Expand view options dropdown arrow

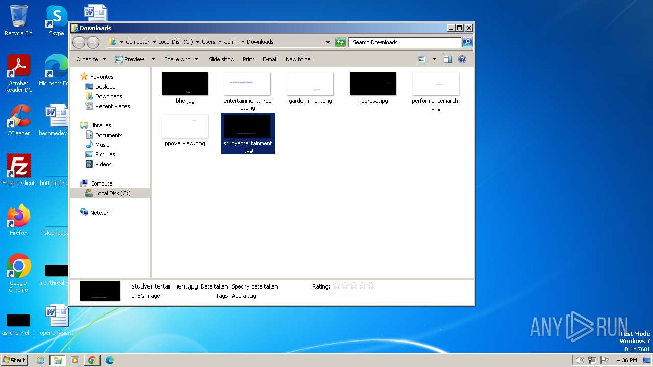434,59
